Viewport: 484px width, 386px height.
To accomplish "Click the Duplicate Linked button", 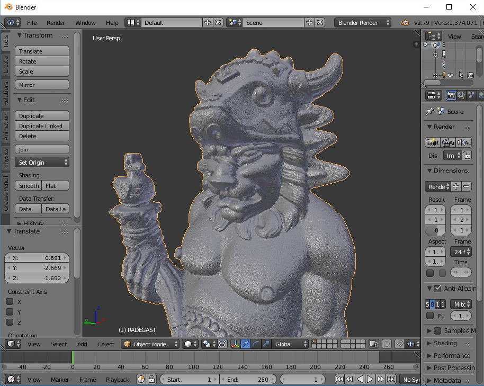I will coord(42,126).
